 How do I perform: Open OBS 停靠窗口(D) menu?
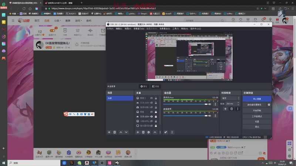pos(139,29)
